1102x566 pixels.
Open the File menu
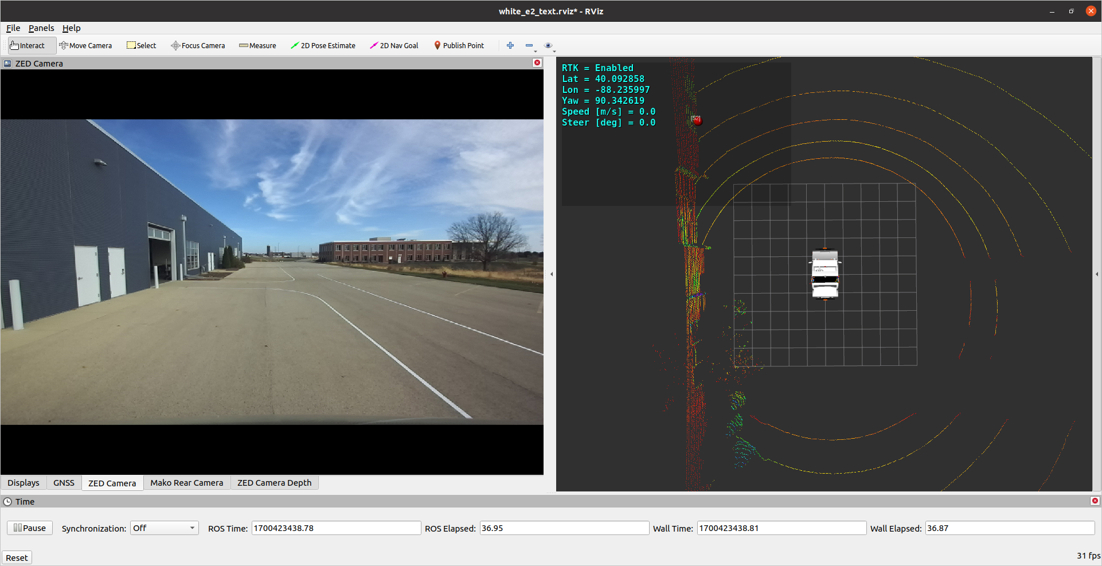(13, 28)
